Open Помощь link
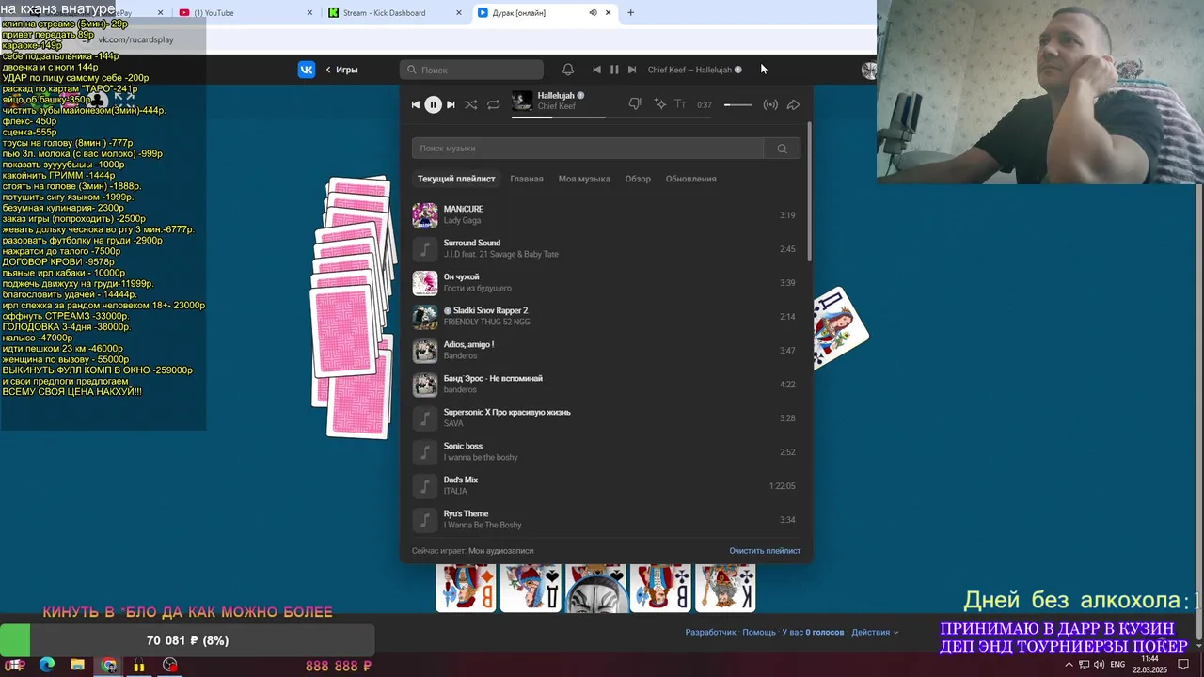The image size is (1204, 677). coord(759,633)
